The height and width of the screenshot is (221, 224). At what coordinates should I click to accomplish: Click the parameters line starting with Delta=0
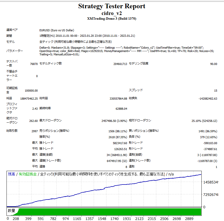pos(121,48)
